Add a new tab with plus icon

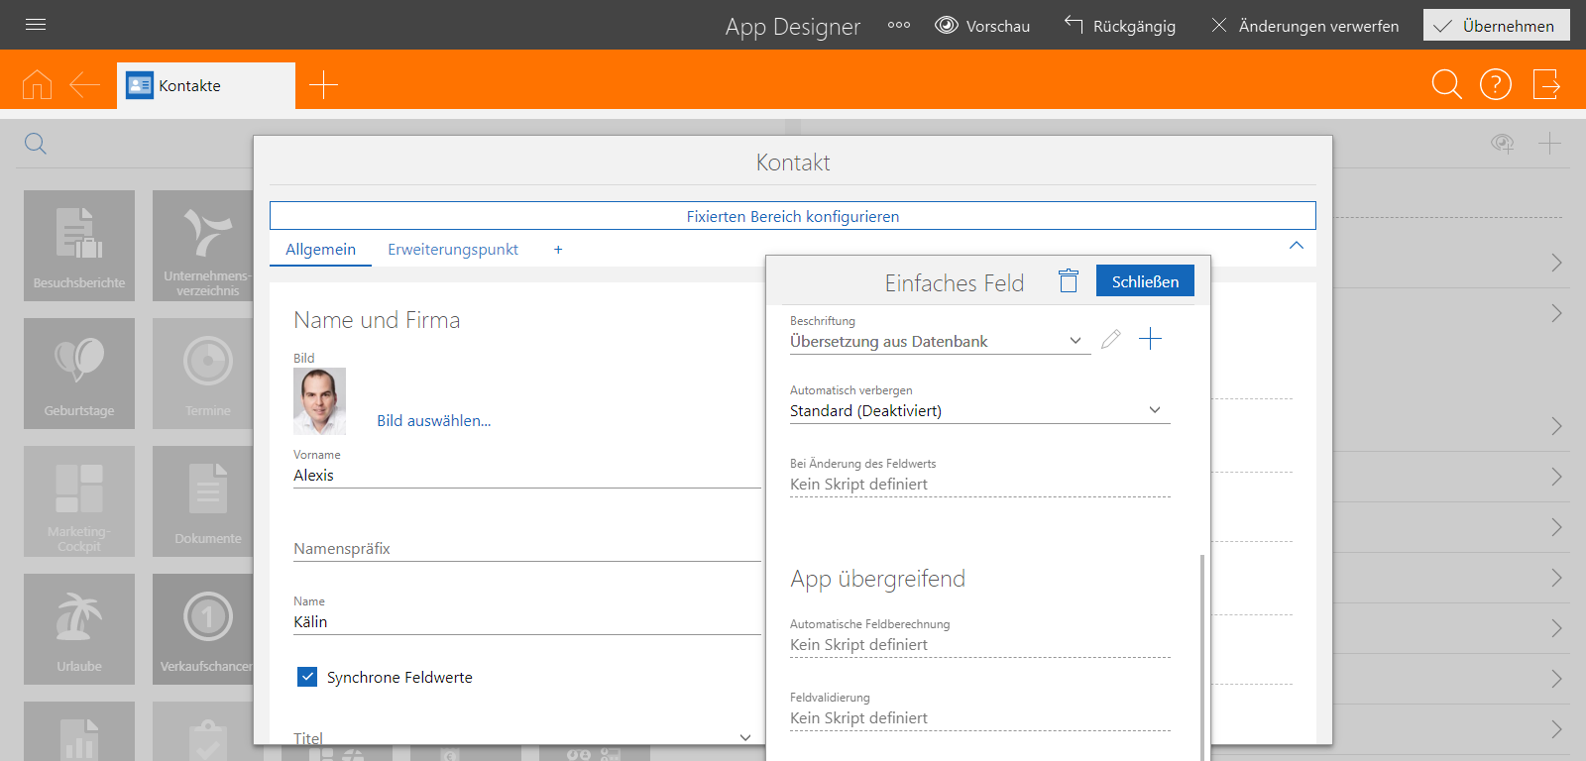[323, 85]
